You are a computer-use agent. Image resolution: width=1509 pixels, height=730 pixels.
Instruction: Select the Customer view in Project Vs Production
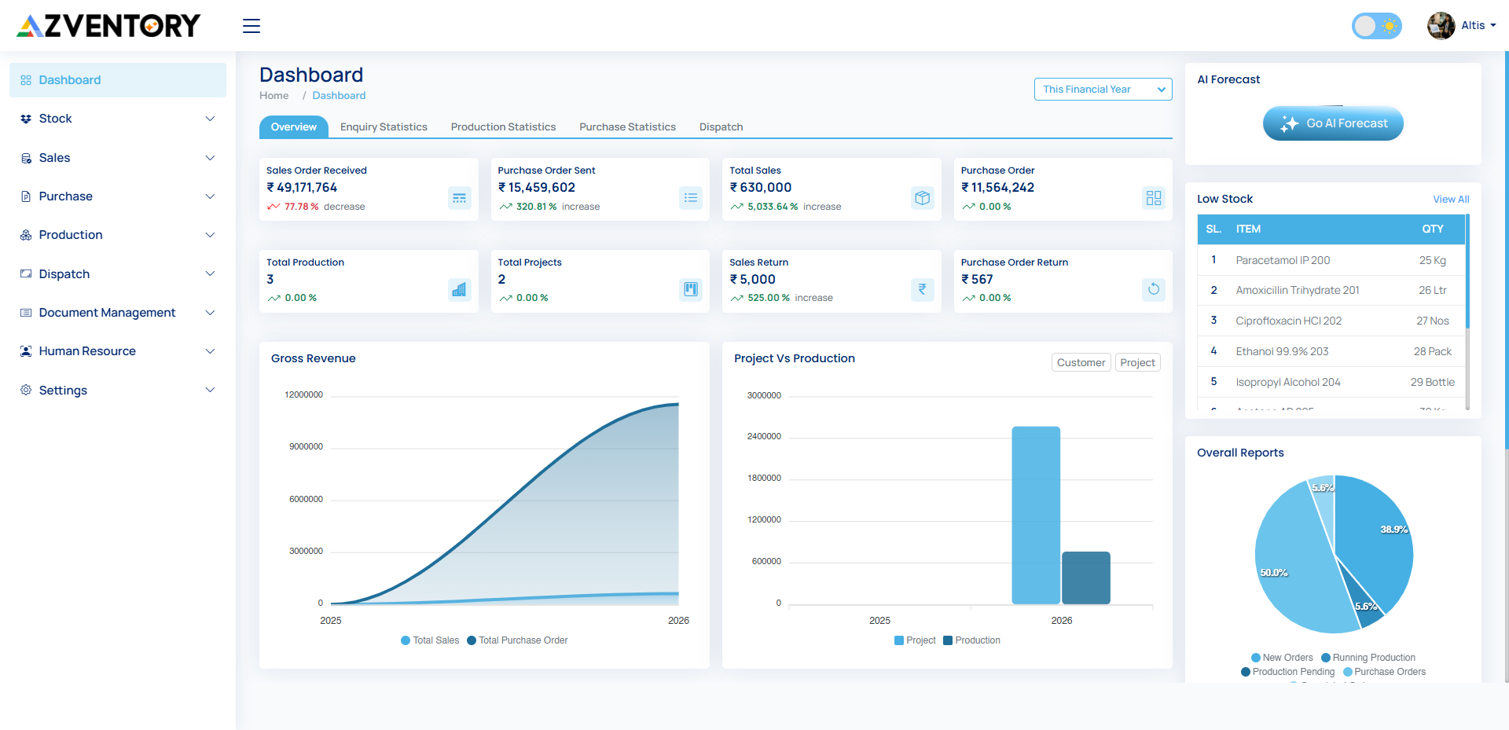tap(1081, 362)
